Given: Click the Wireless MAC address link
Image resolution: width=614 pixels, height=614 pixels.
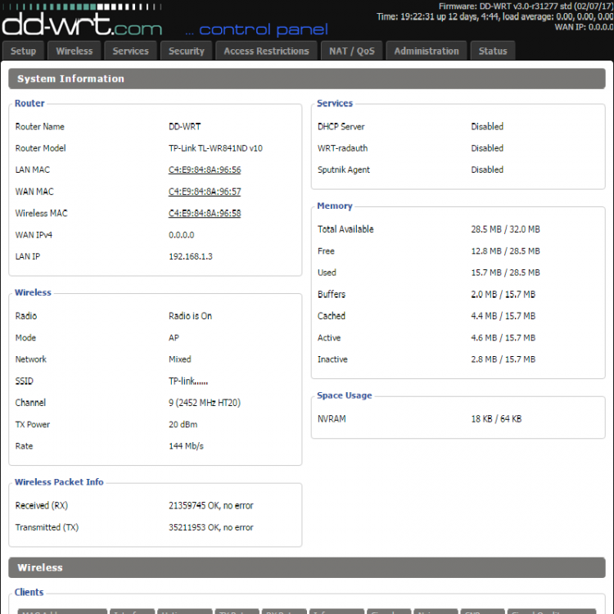Looking at the screenshot, I should point(205,214).
